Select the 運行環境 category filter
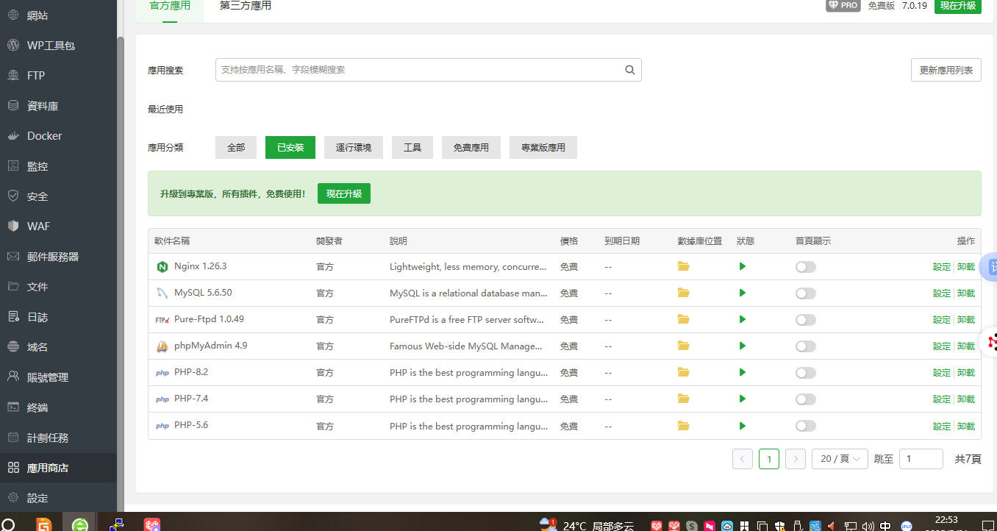The height and width of the screenshot is (531, 997). (x=353, y=147)
